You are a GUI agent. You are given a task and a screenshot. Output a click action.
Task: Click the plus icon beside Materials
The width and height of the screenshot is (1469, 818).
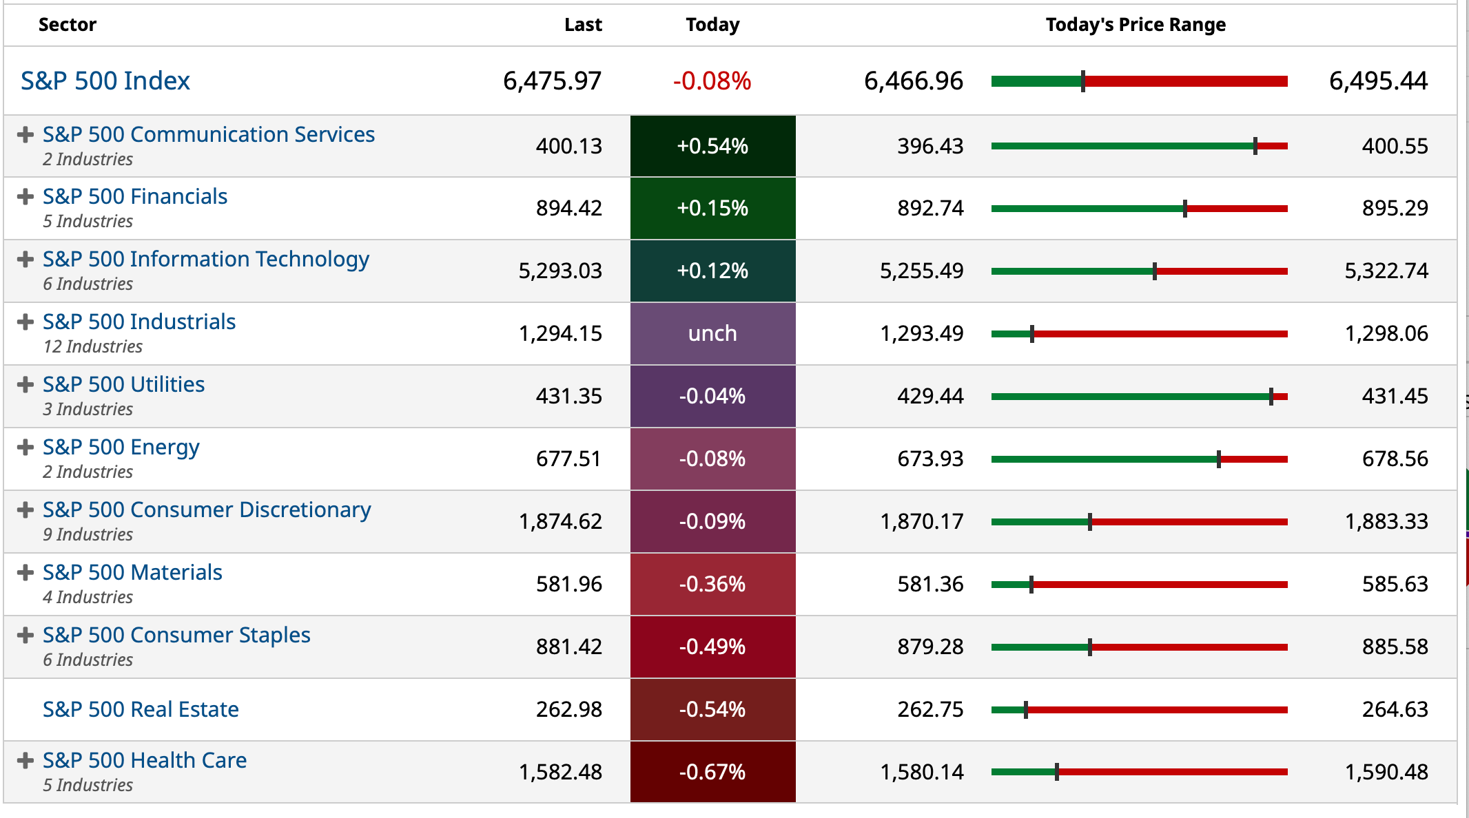click(25, 573)
